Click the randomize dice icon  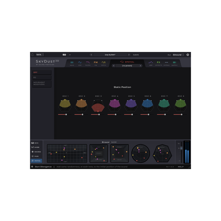click(64, 55)
